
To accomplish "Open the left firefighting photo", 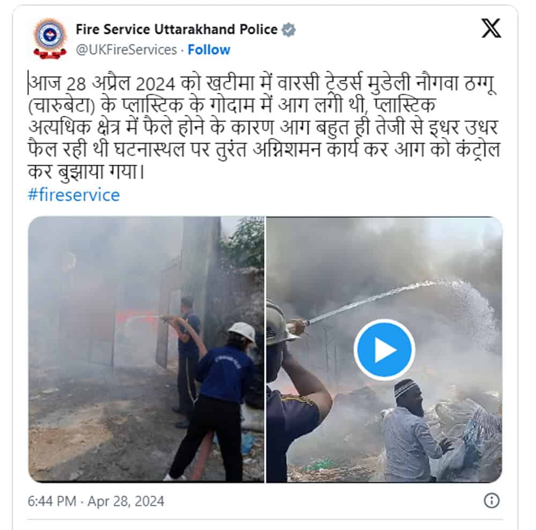I will [x=146, y=349].
